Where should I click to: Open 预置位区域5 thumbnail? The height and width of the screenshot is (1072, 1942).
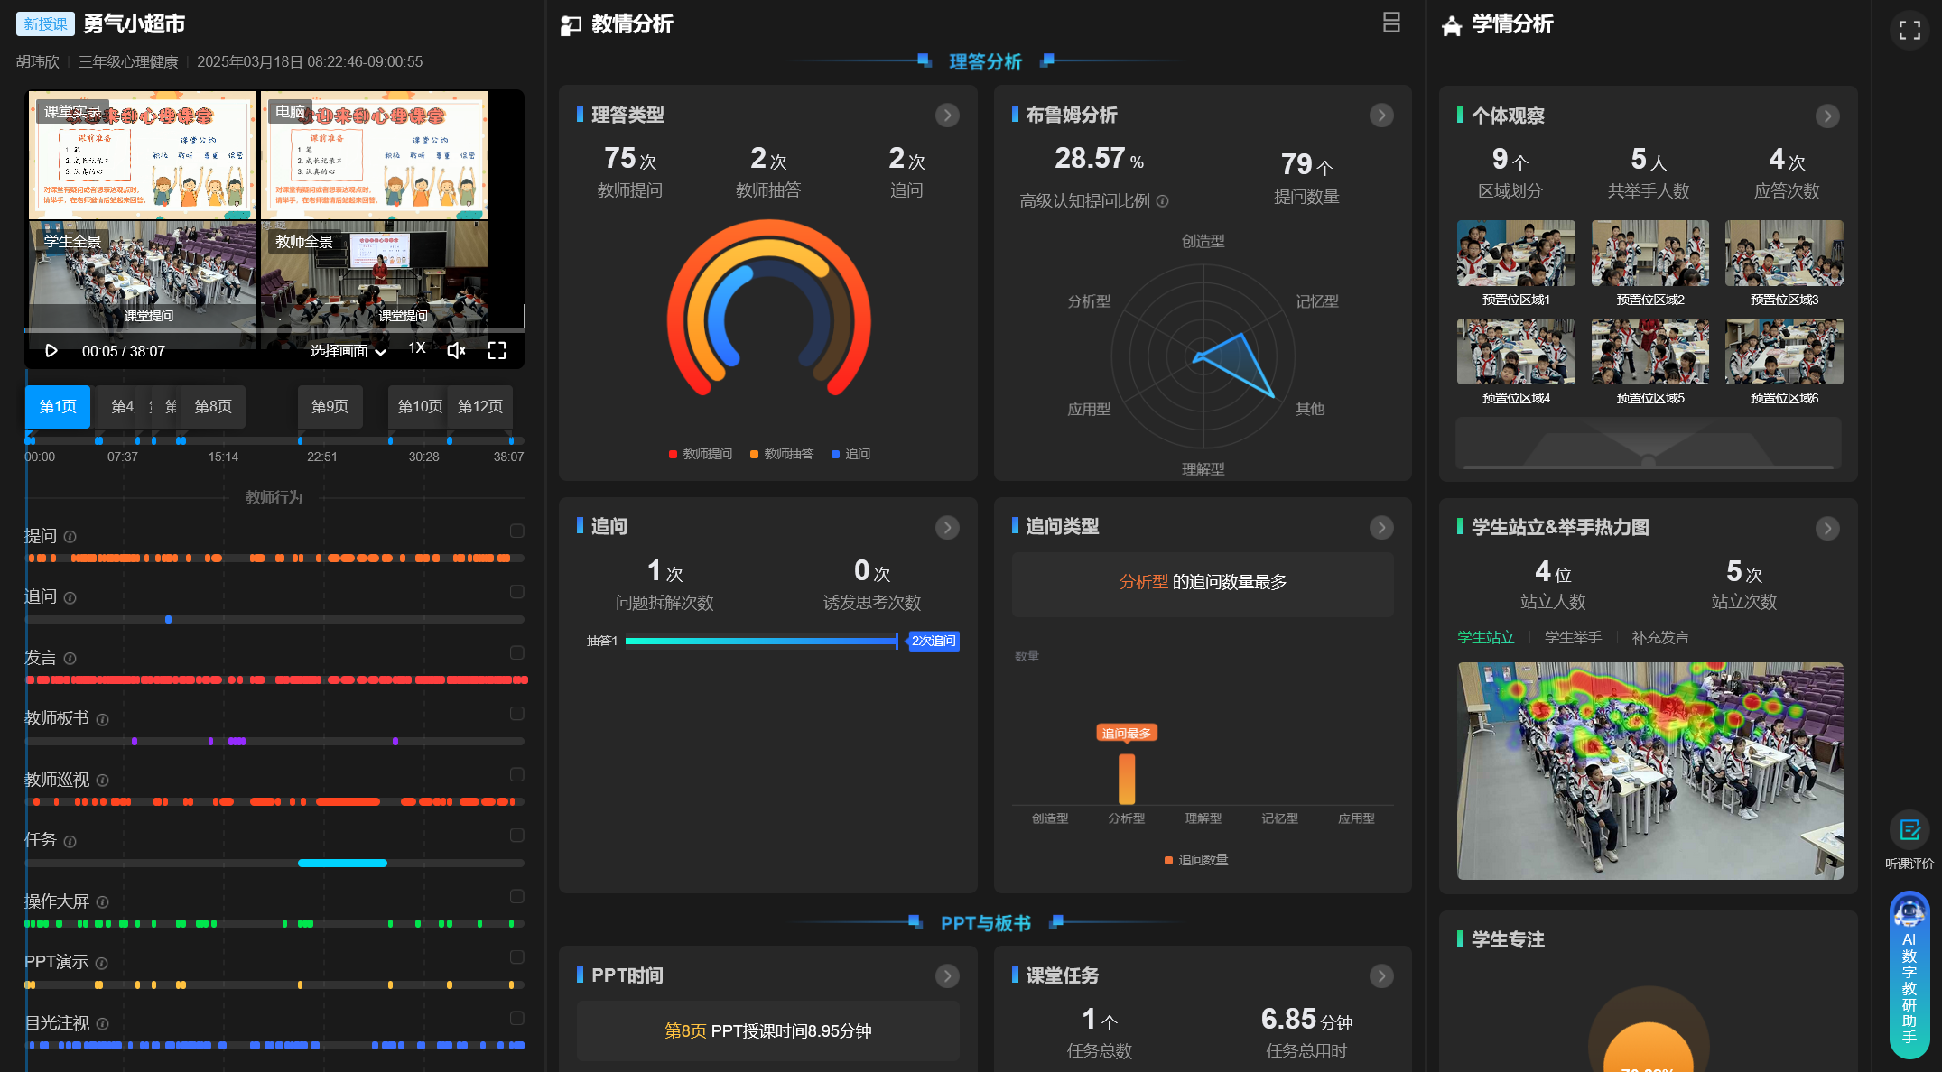(1650, 352)
